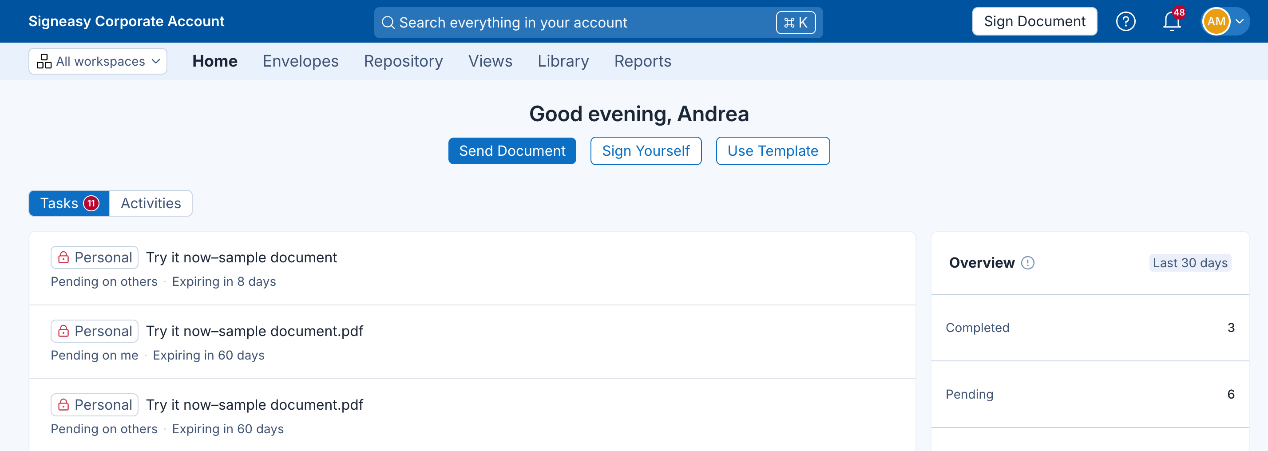
Task: Open account menu chevron beside avatar
Action: 1240,22
